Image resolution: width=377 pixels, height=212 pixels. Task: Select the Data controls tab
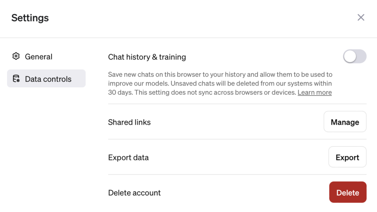46,78
